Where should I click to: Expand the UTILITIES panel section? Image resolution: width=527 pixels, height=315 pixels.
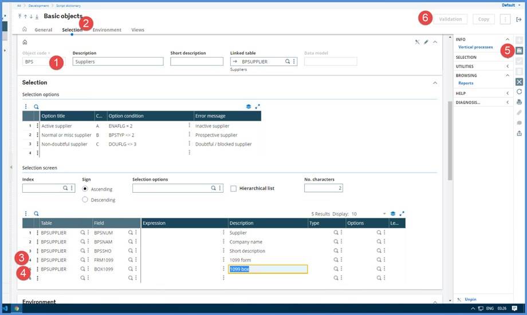508,66
